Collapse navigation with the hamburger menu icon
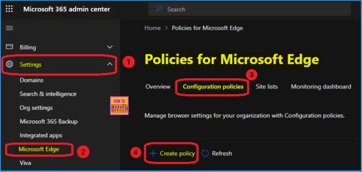 (x=9, y=28)
